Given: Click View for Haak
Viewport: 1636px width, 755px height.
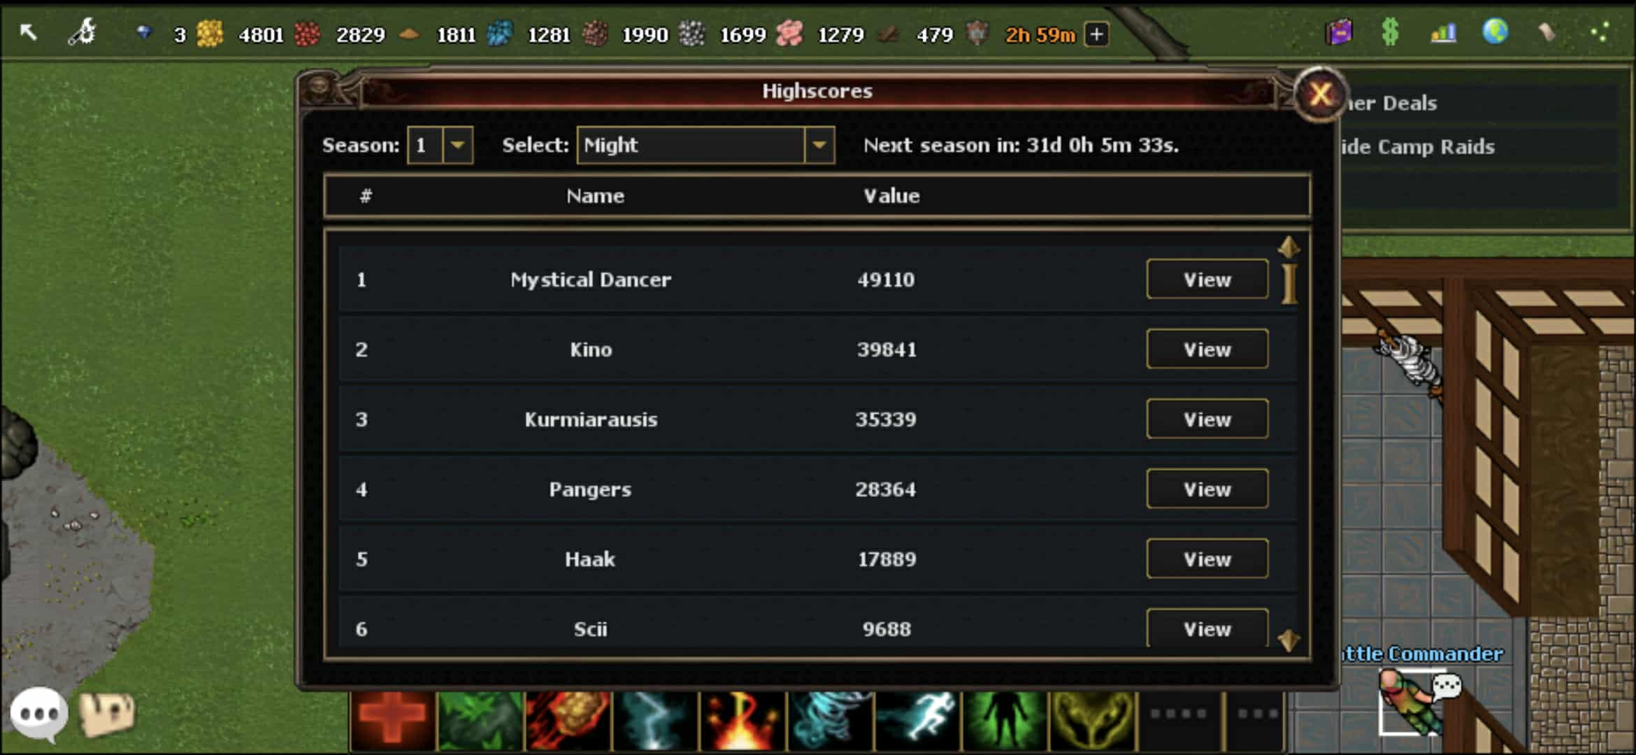Looking at the screenshot, I should tap(1207, 559).
